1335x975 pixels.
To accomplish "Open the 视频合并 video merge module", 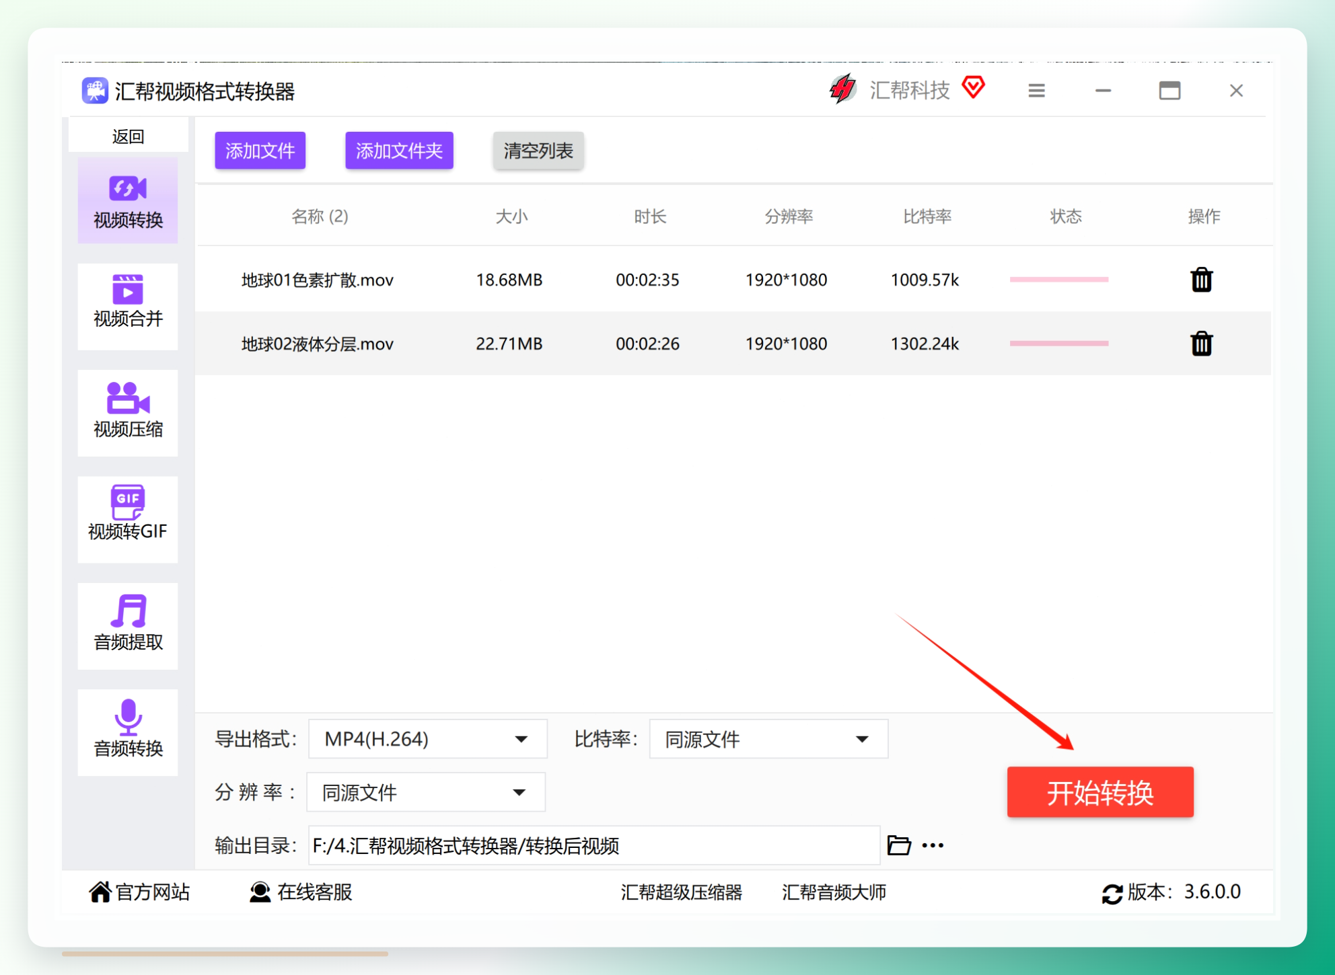I will pyautogui.click(x=128, y=306).
